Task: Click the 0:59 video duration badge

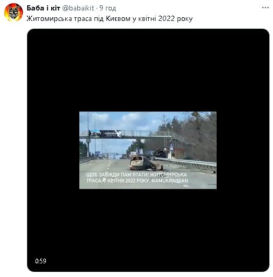Action: [41, 261]
